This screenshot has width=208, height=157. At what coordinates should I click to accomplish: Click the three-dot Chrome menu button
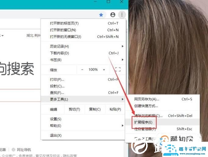tap(122, 14)
